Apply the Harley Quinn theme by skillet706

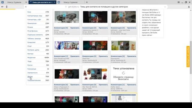pos(132,85)
